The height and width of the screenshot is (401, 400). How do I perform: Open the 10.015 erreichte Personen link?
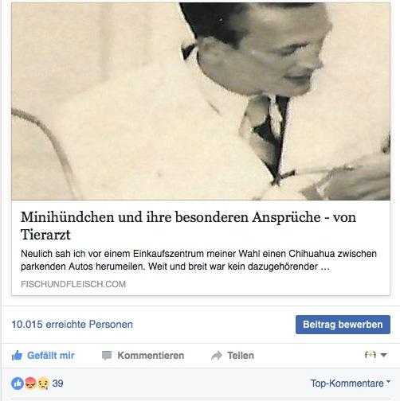point(72,325)
